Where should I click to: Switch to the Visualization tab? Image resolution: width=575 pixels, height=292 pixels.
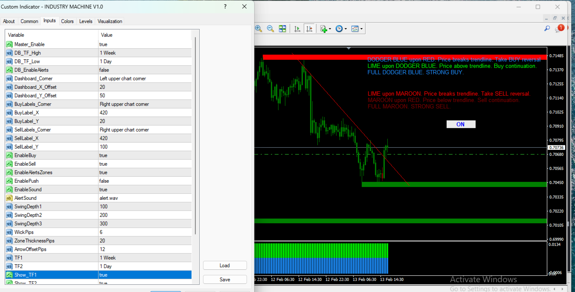pyautogui.click(x=110, y=21)
